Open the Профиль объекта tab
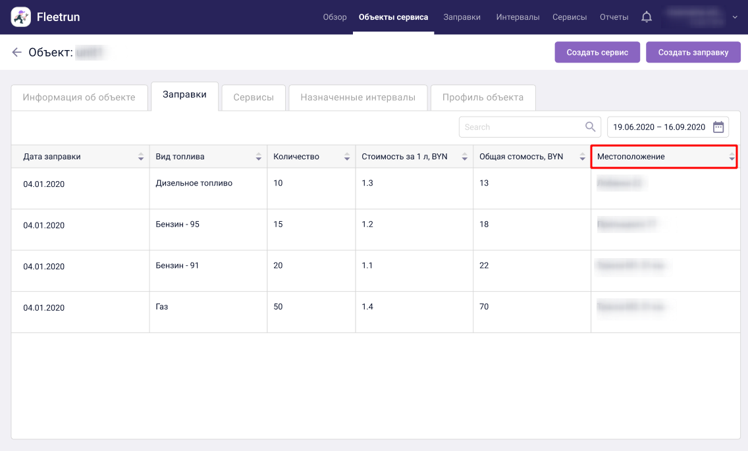 [483, 97]
